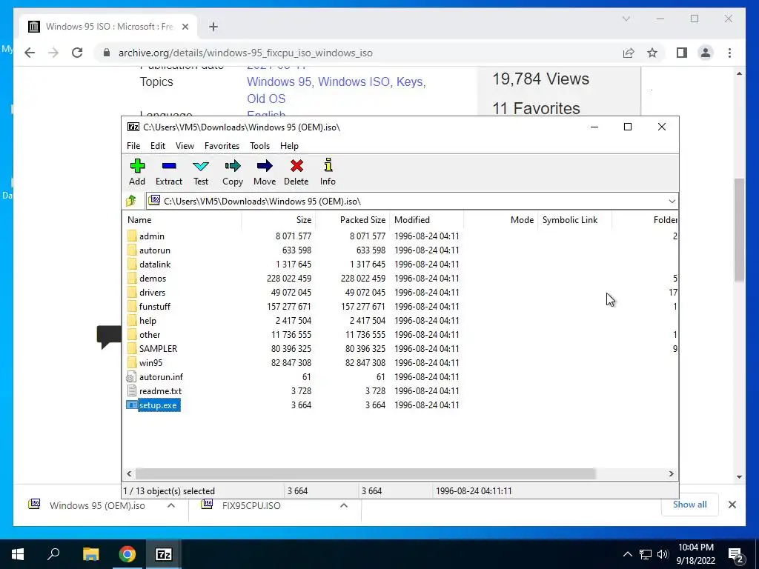Image resolution: width=759 pixels, height=569 pixels.
Task: Select the admin folder
Action: (151, 236)
